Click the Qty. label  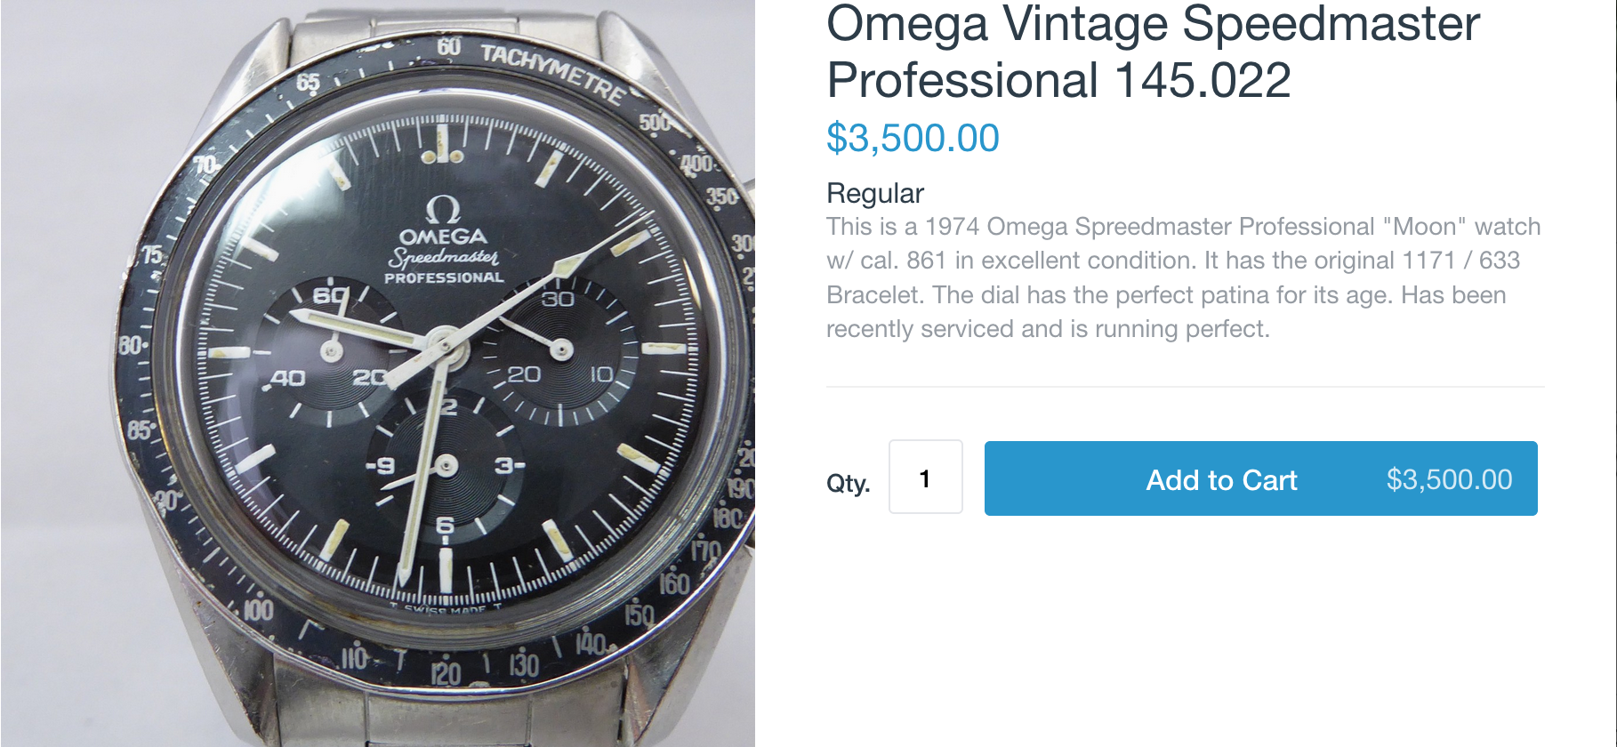848,483
